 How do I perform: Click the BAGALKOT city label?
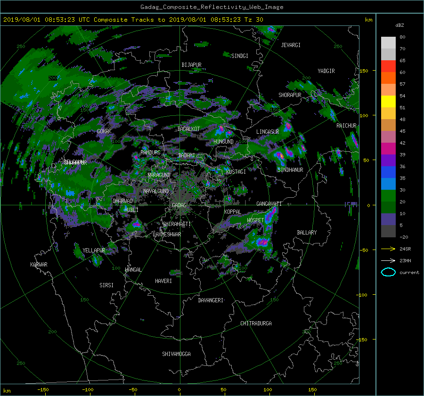188,129
